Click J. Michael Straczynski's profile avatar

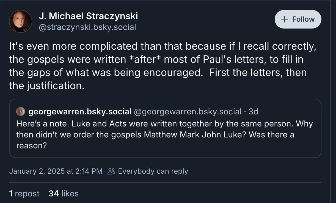click(21, 21)
